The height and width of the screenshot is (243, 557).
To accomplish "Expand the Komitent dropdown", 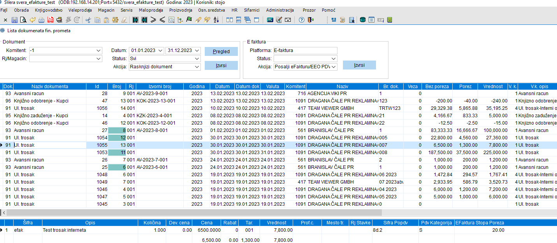I will click(x=98, y=50).
